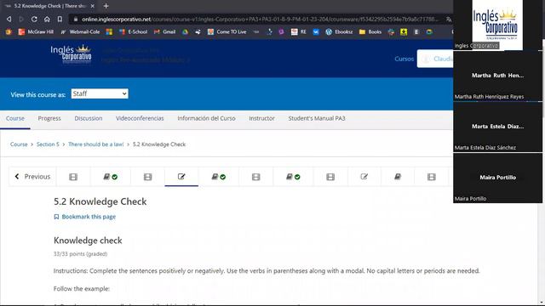Select Maira Portillo video tile

[497, 178]
